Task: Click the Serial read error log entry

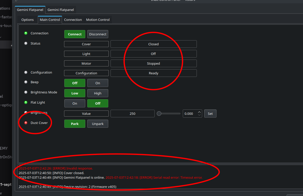Action: pos(154,177)
